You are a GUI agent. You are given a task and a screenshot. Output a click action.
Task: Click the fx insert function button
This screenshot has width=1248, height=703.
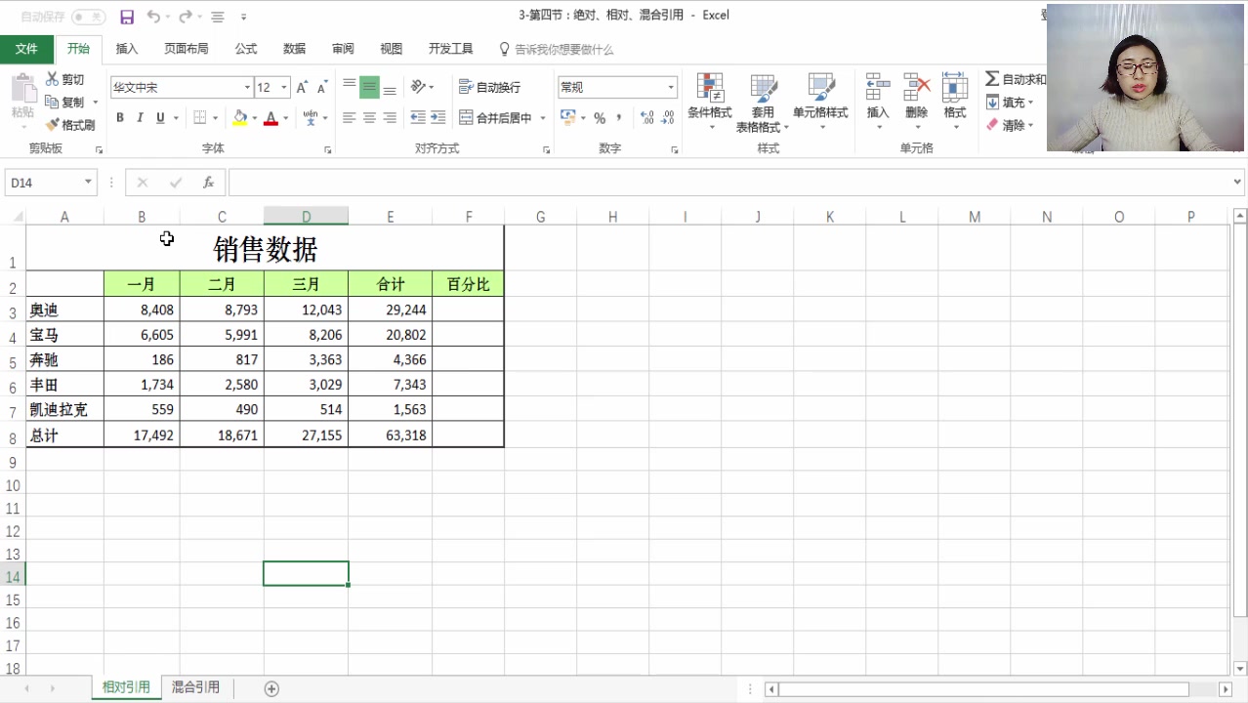coord(208,182)
